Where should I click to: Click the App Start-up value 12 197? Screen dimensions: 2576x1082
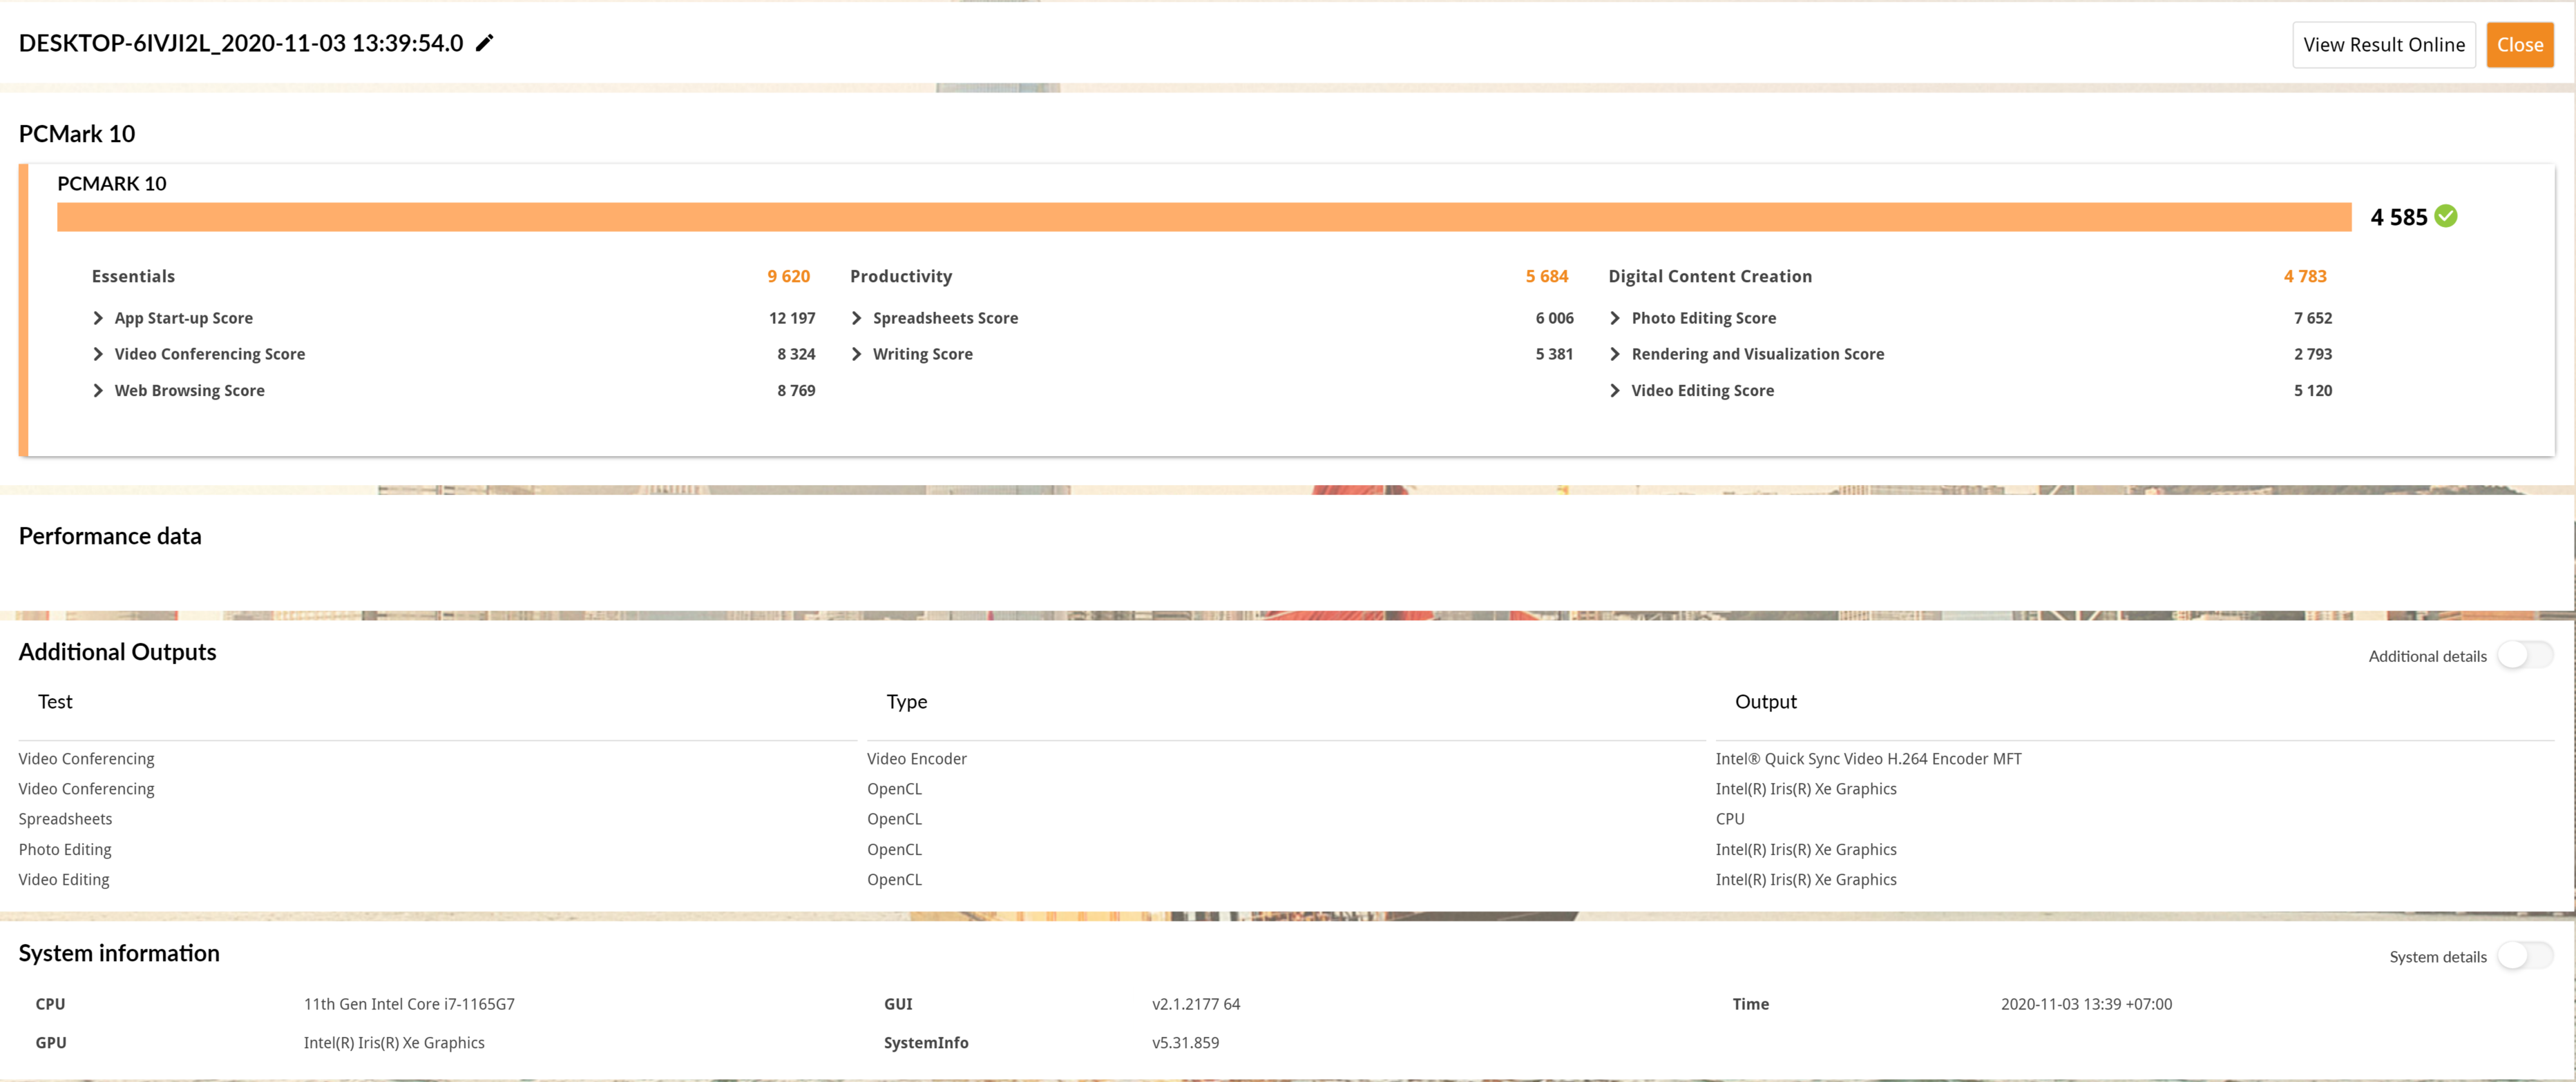click(x=792, y=317)
